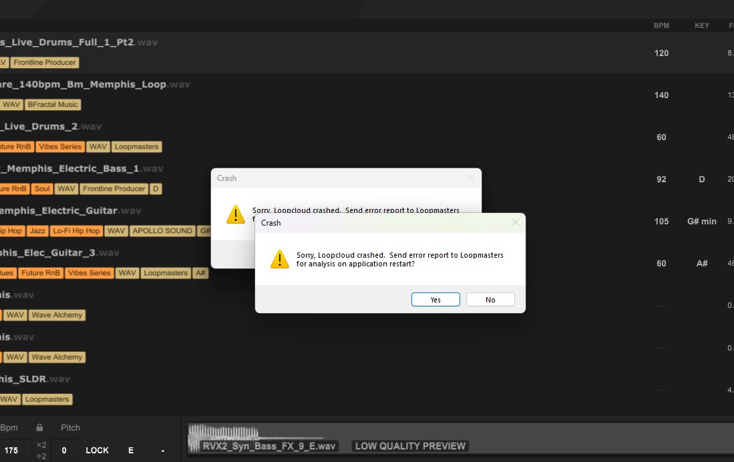
Task: Toggle the pitch LOCK button
Action: (97, 450)
